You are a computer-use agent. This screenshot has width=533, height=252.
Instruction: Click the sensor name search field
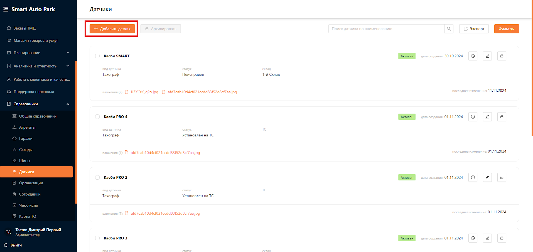(x=386, y=29)
